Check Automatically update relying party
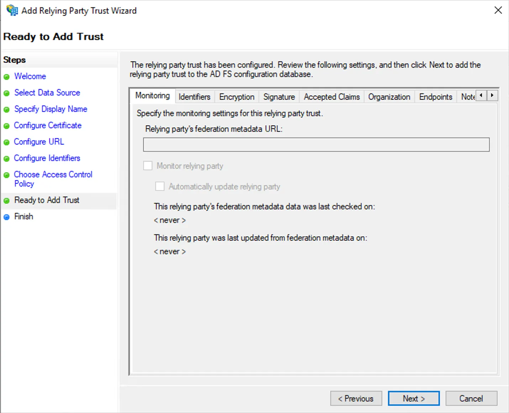The image size is (509, 413). click(x=160, y=186)
